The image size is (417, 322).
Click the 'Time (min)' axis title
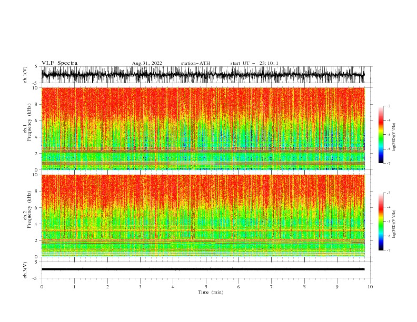click(211, 292)
